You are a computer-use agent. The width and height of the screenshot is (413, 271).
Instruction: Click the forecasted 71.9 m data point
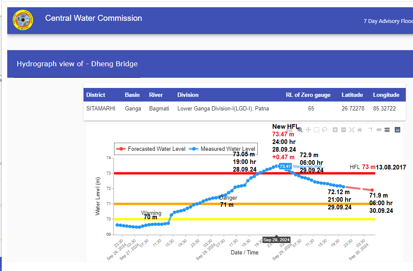click(372, 190)
